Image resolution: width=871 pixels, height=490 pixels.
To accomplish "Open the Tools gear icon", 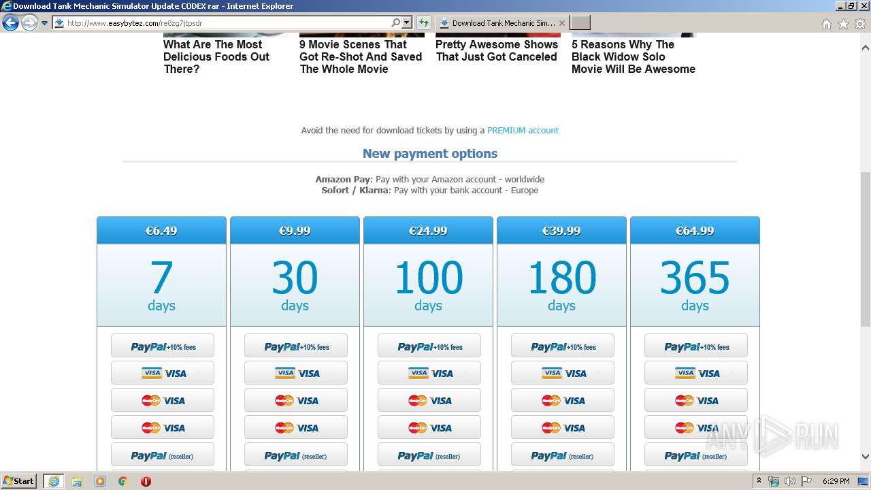I will click(x=860, y=24).
